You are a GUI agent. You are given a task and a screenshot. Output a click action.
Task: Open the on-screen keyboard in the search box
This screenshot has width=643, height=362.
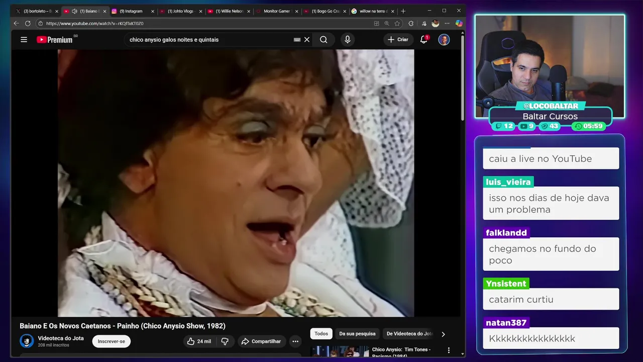pyautogui.click(x=297, y=40)
